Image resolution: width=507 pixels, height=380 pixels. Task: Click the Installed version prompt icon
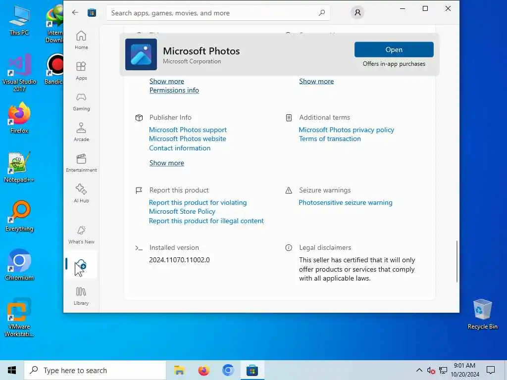pyautogui.click(x=139, y=248)
